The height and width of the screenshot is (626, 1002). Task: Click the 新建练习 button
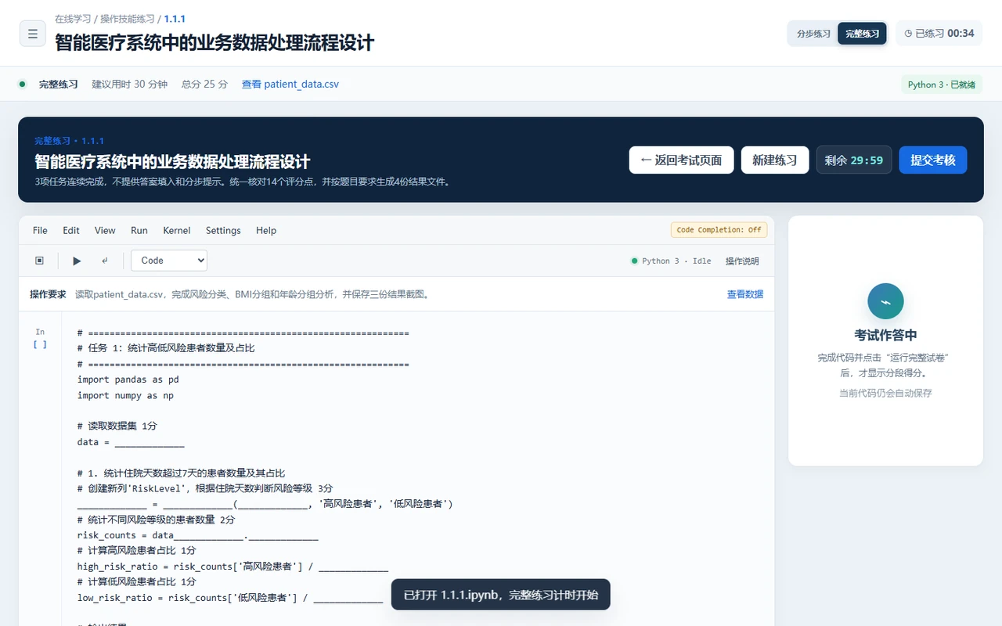[x=775, y=160]
